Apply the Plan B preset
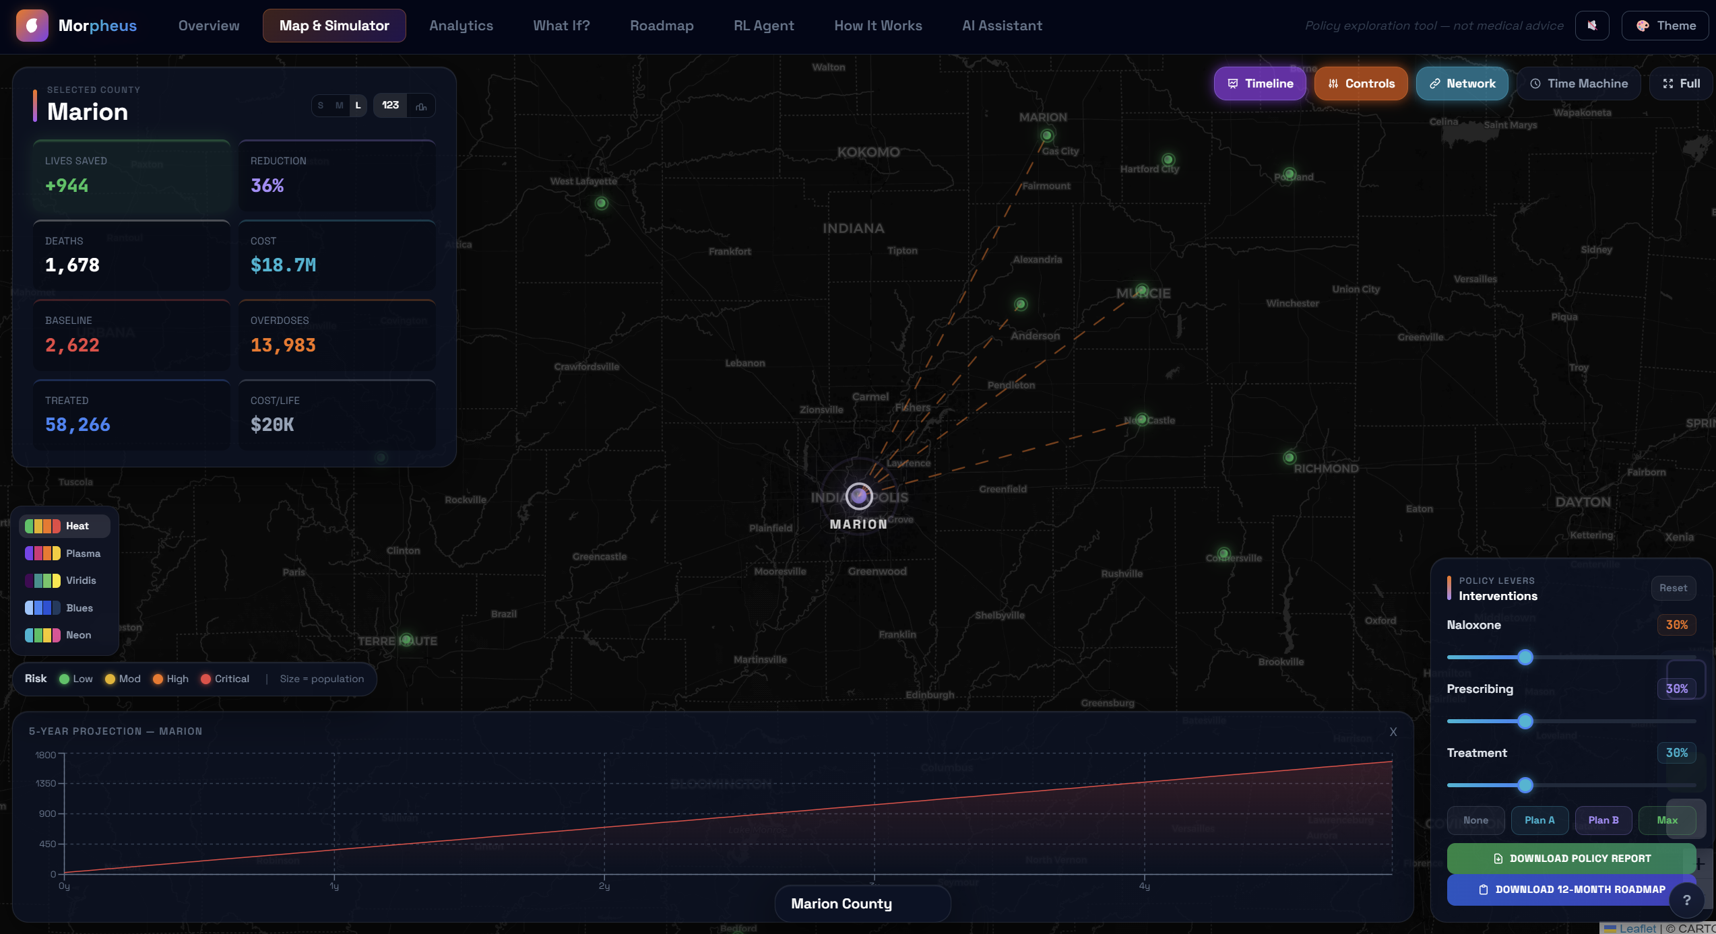The image size is (1716, 934). [x=1603, y=820]
